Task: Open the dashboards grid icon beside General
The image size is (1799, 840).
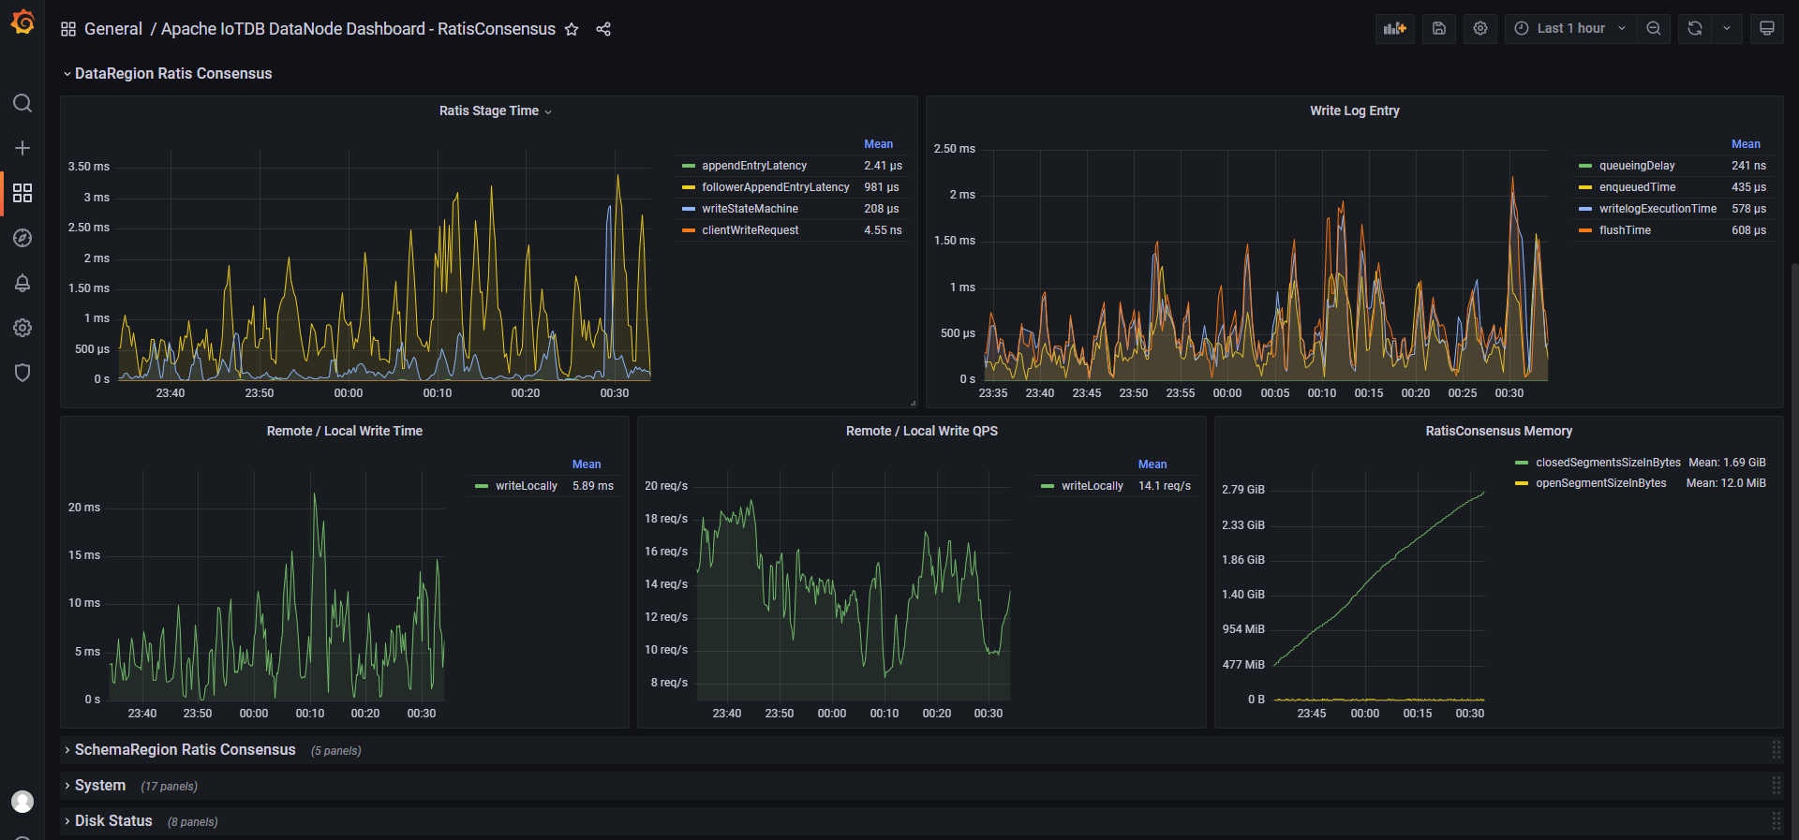Action: (68, 29)
